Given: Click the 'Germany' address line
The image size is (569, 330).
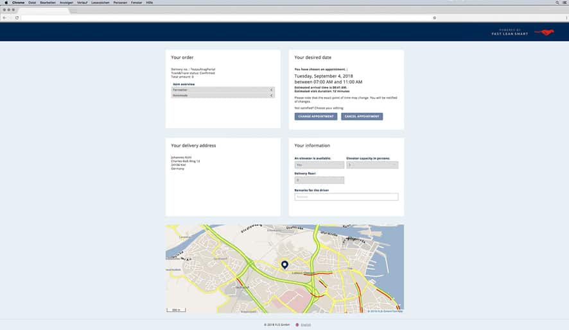Looking at the screenshot, I should click(178, 169).
